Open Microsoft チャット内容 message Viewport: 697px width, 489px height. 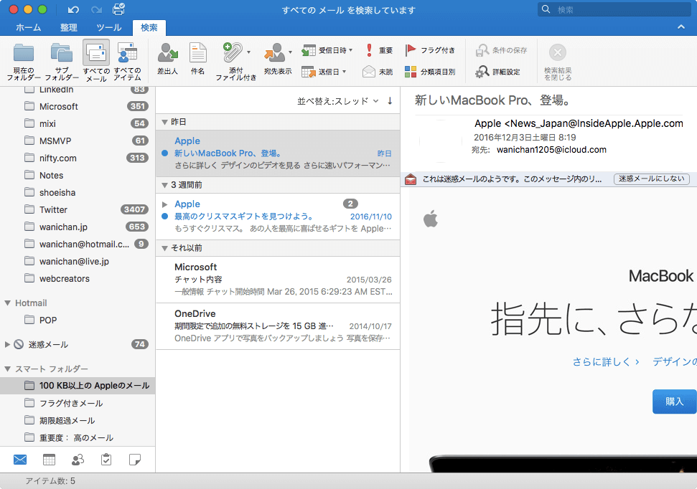coord(278,280)
